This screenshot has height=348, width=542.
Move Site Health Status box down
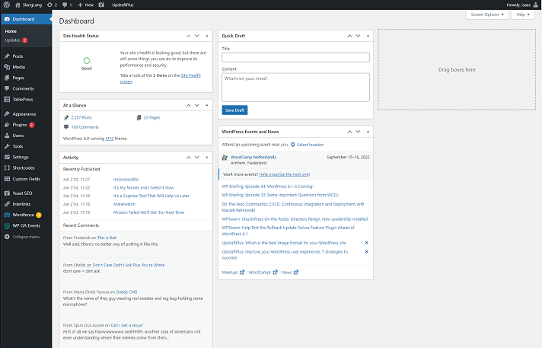point(196,36)
